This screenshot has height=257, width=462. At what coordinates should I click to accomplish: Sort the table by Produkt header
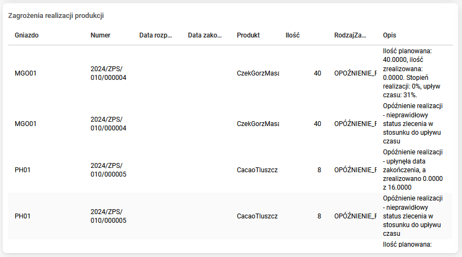pos(248,35)
